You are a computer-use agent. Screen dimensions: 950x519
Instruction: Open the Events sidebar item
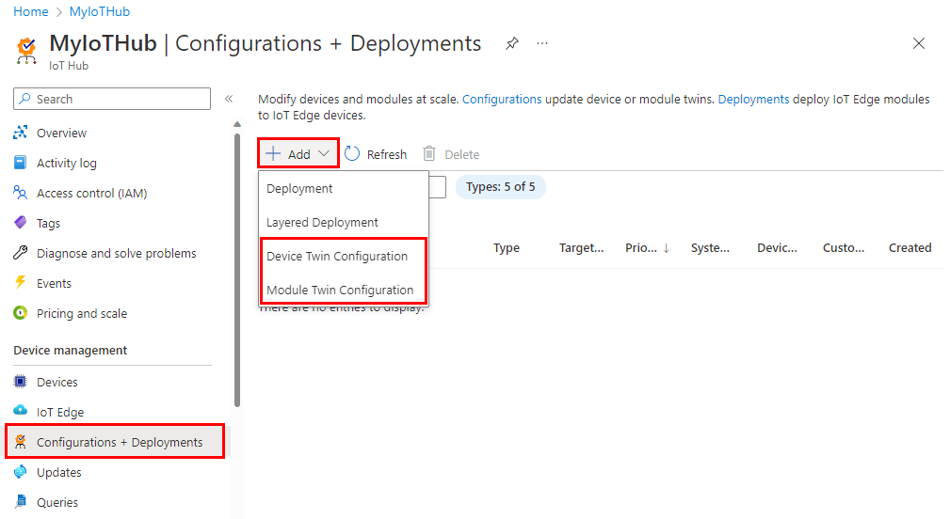pyautogui.click(x=54, y=283)
